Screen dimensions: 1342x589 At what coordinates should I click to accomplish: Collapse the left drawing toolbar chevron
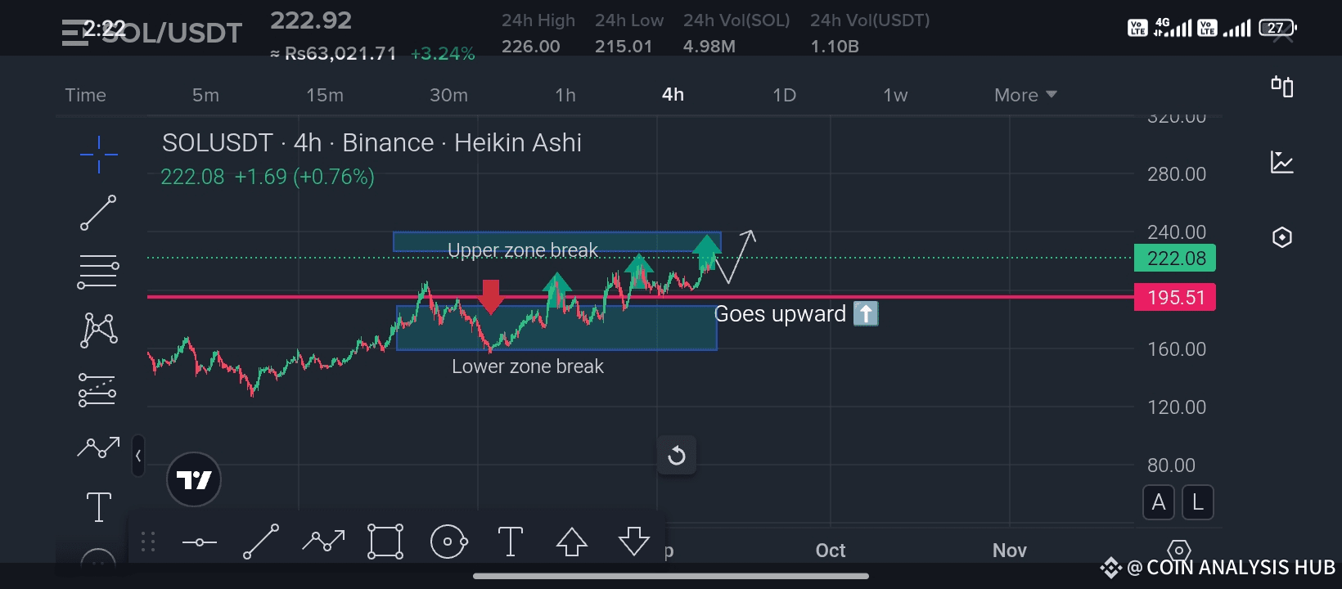(x=138, y=456)
